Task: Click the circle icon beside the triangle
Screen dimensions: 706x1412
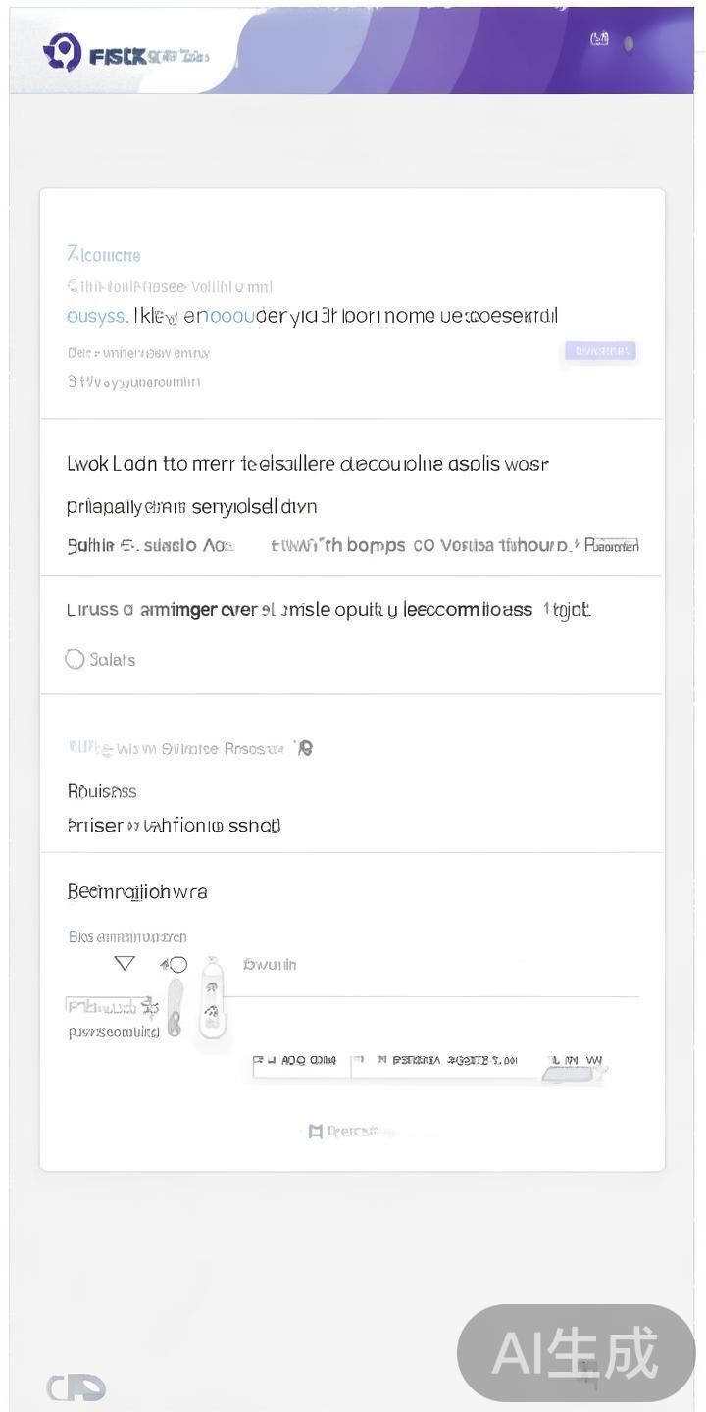Action: (177, 965)
